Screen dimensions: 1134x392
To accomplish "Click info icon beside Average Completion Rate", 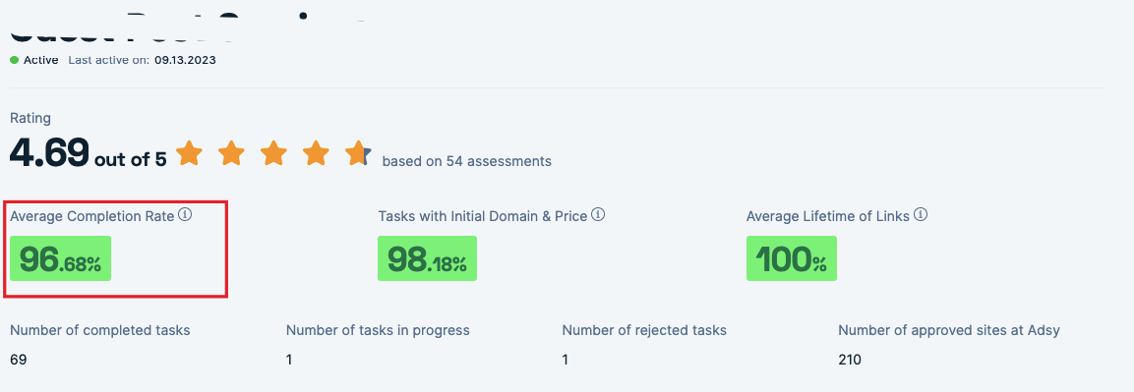I will pos(185,214).
